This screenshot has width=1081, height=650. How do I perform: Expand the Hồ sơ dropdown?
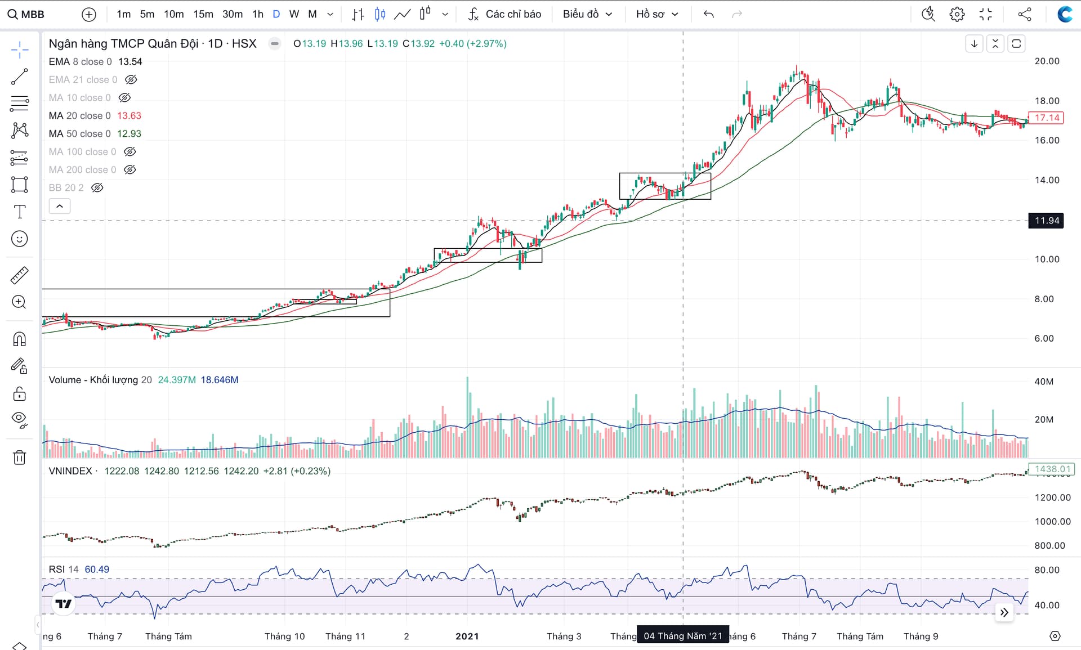click(x=656, y=14)
